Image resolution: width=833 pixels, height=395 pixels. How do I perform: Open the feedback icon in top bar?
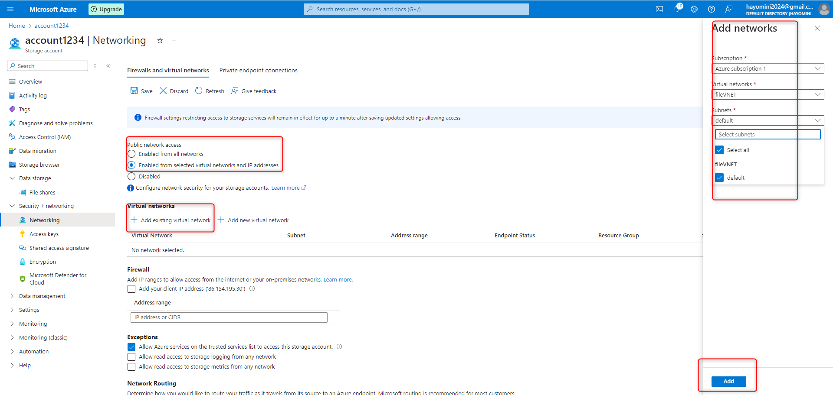click(729, 9)
